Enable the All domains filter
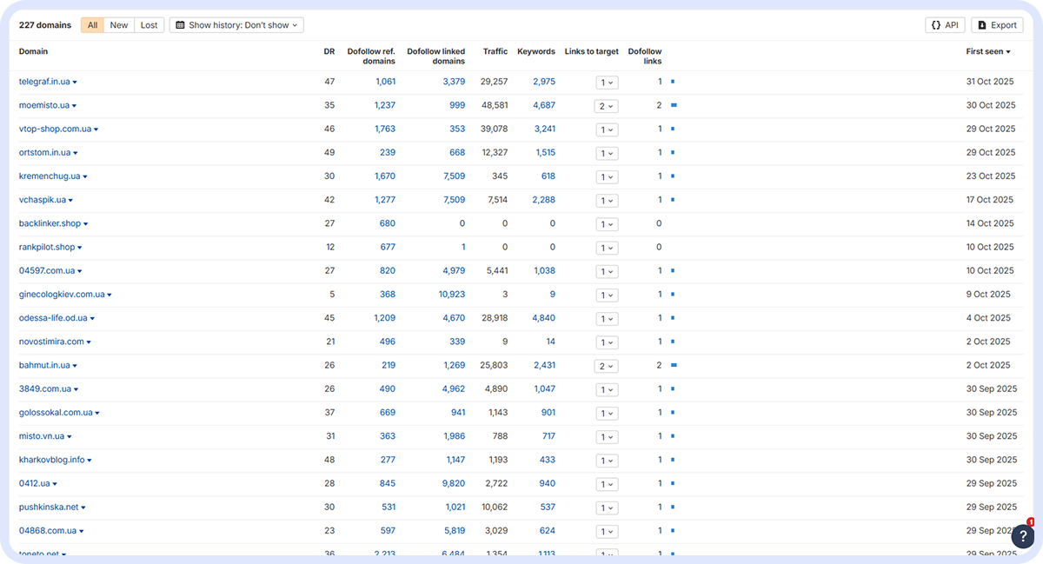The width and height of the screenshot is (1043, 564). click(92, 24)
